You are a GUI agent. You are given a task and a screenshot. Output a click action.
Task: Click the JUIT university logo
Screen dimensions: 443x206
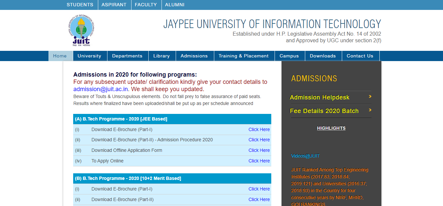80,30
